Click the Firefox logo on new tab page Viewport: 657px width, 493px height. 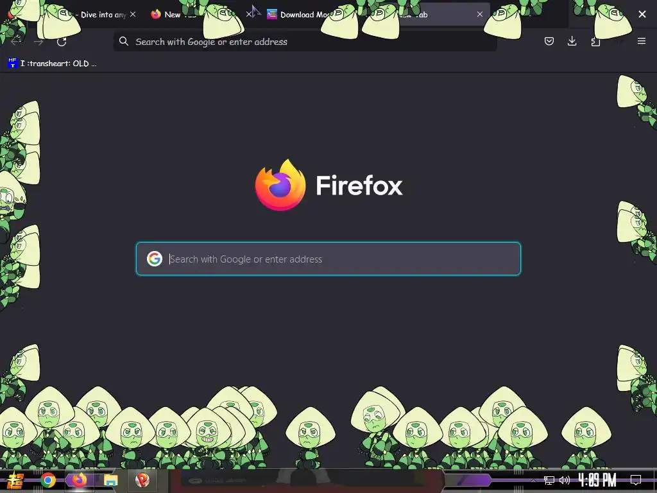(280, 185)
